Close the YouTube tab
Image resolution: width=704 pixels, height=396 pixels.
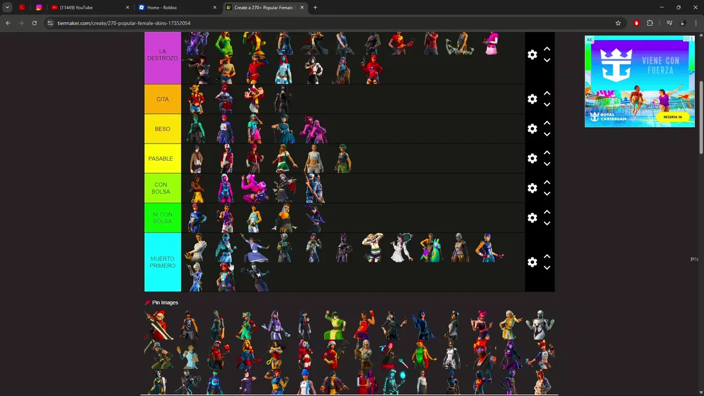click(x=128, y=8)
